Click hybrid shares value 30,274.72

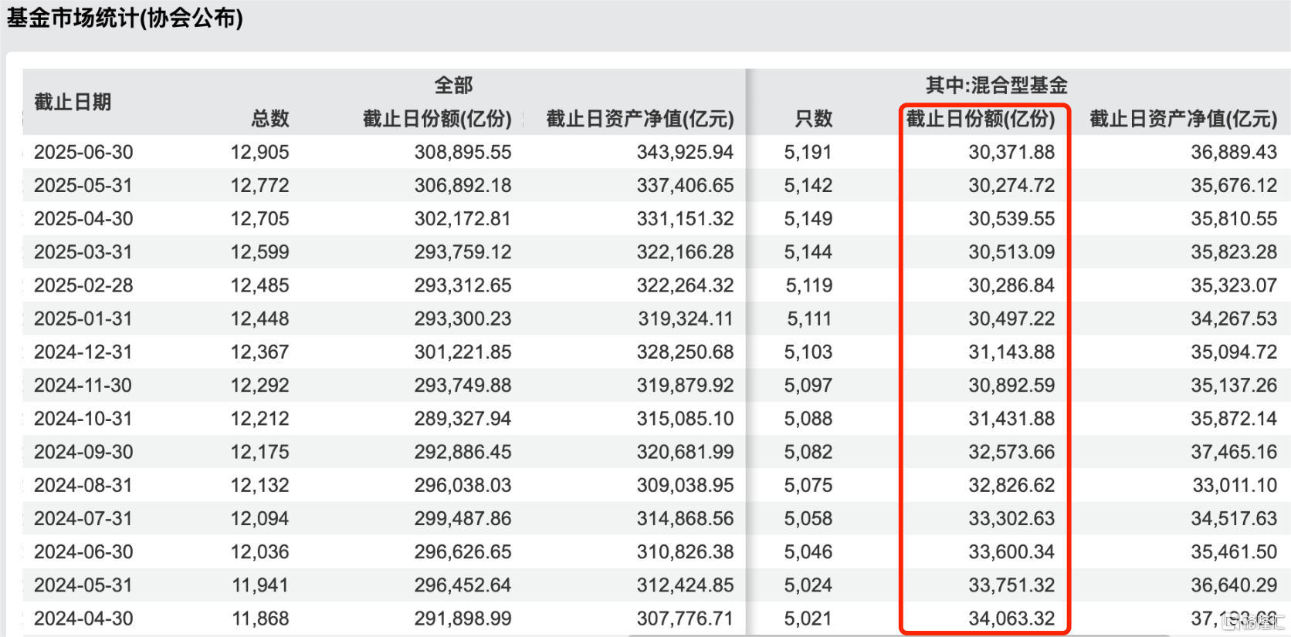point(1011,185)
